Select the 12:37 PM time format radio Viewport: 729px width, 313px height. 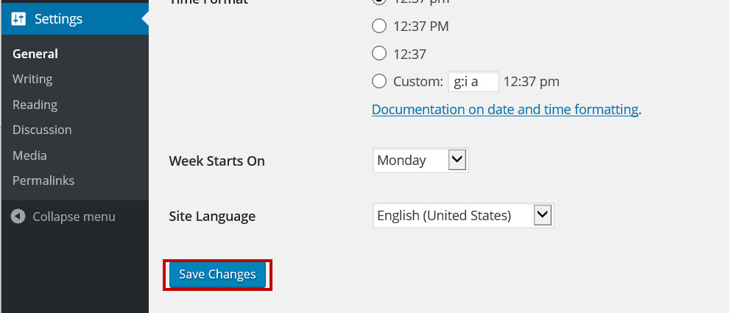tap(379, 26)
